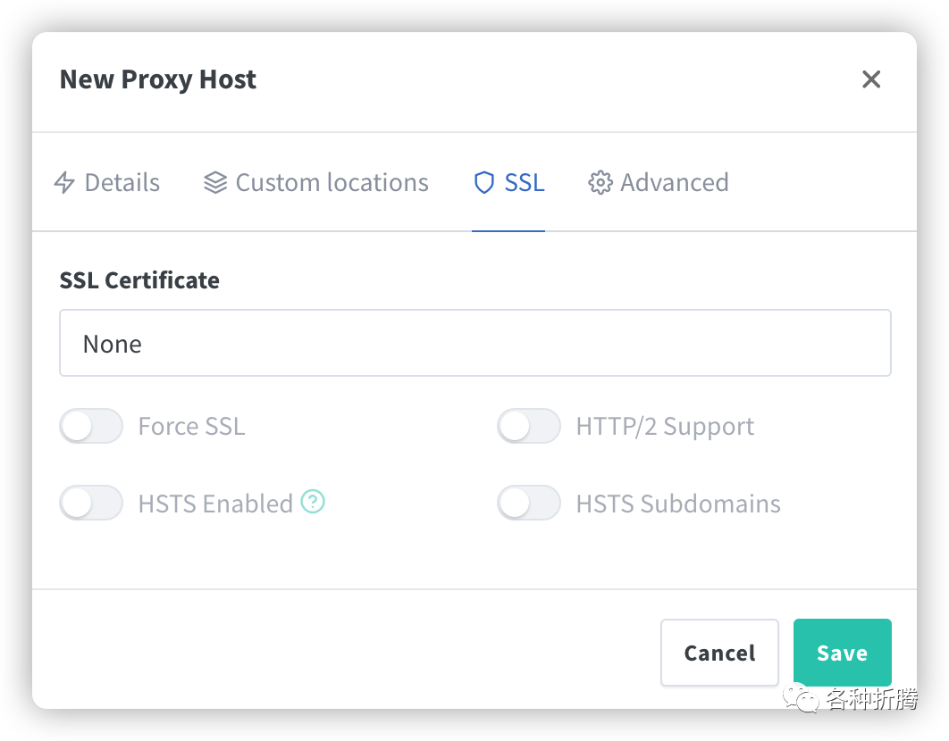Click the HSTS Subdomains label text
949x741 pixels.
[678, 504]
